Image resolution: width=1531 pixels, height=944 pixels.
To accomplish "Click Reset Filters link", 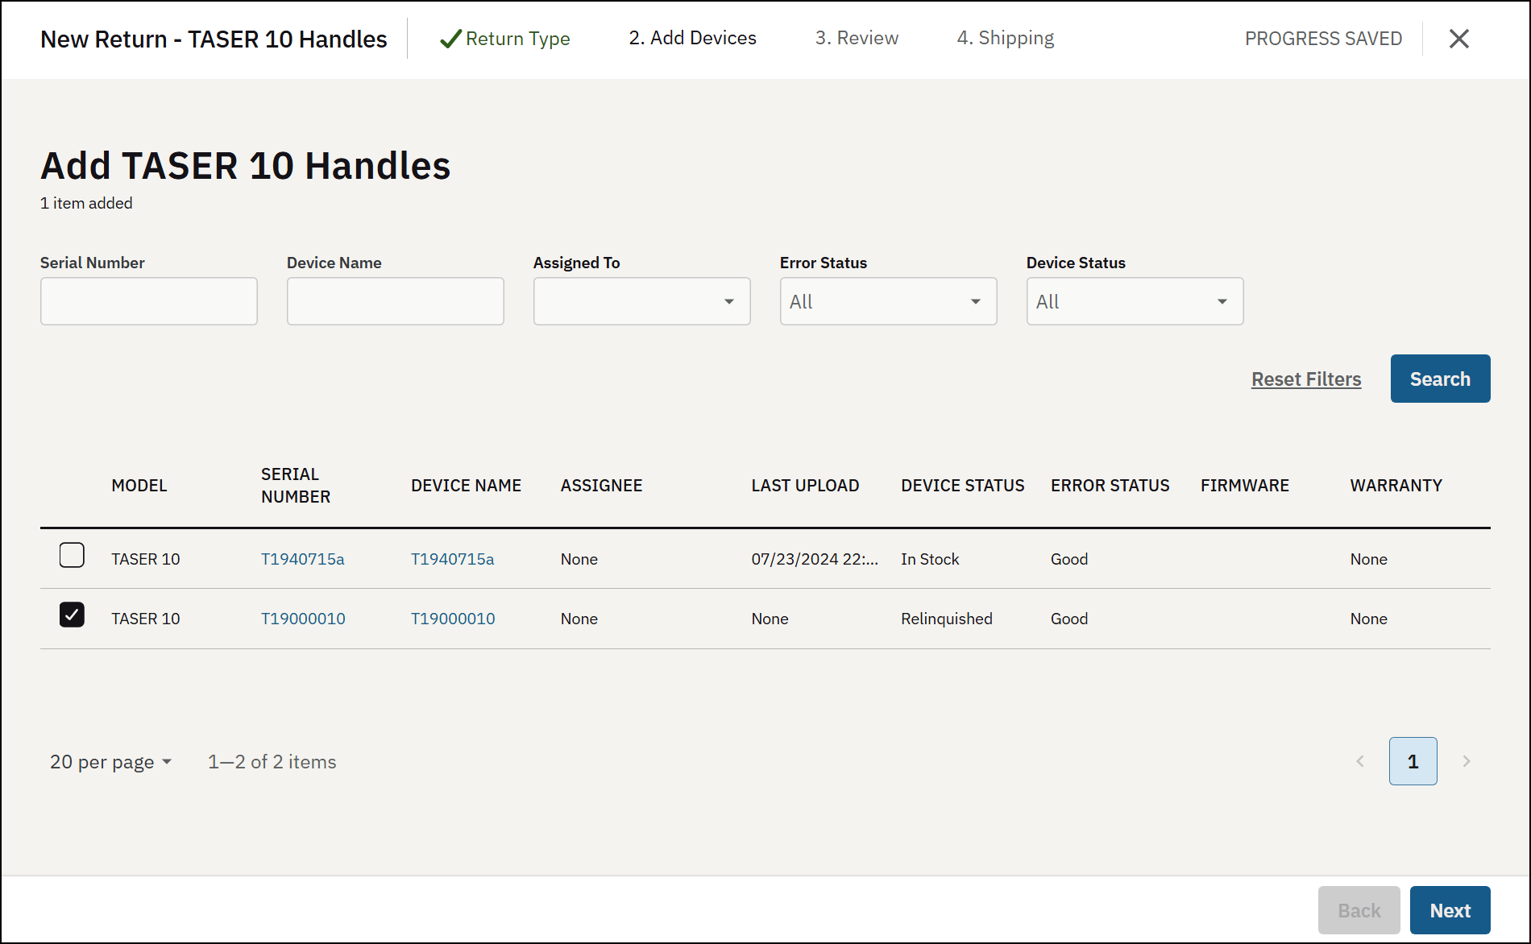I will click(x=1306, y=379).
